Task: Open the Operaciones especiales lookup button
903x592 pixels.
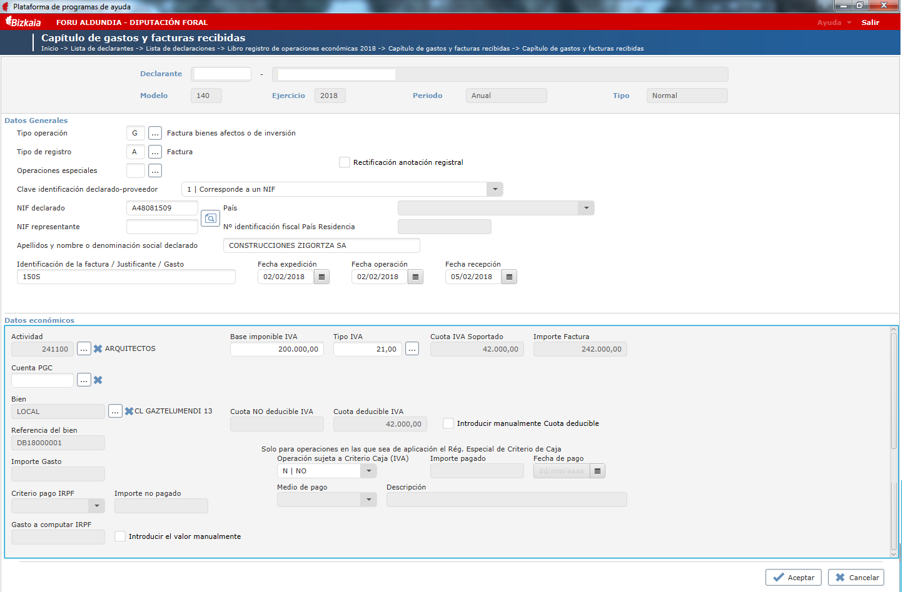Action: pyautogui.click(x=155, y=170)
